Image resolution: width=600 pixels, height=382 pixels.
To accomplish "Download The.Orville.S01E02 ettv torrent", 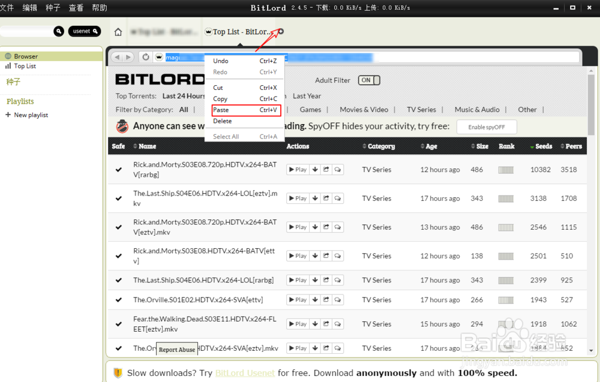I will [315, 299].
